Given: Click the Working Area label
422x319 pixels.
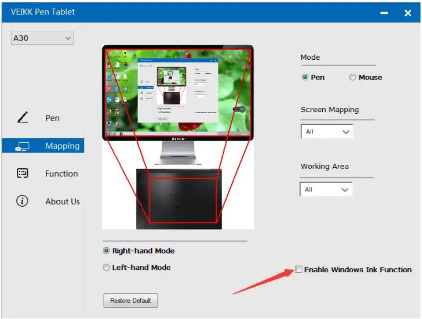Looking at the screenshot, I should click(x=325, y=166).
